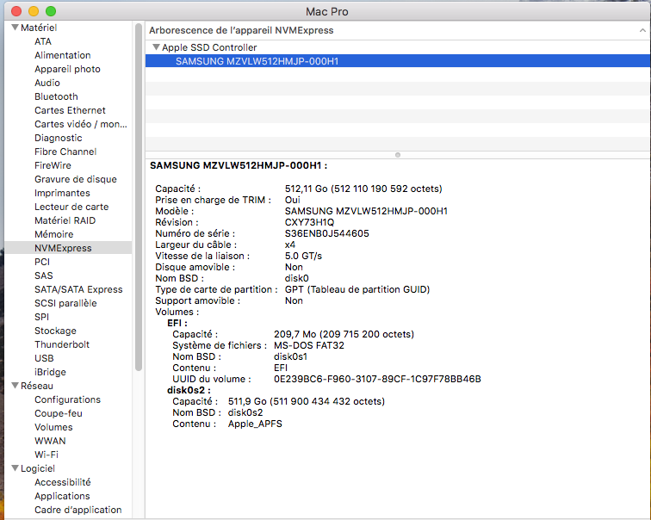
Task: Open the Stockage category
Action: click(x=55, y=331)
